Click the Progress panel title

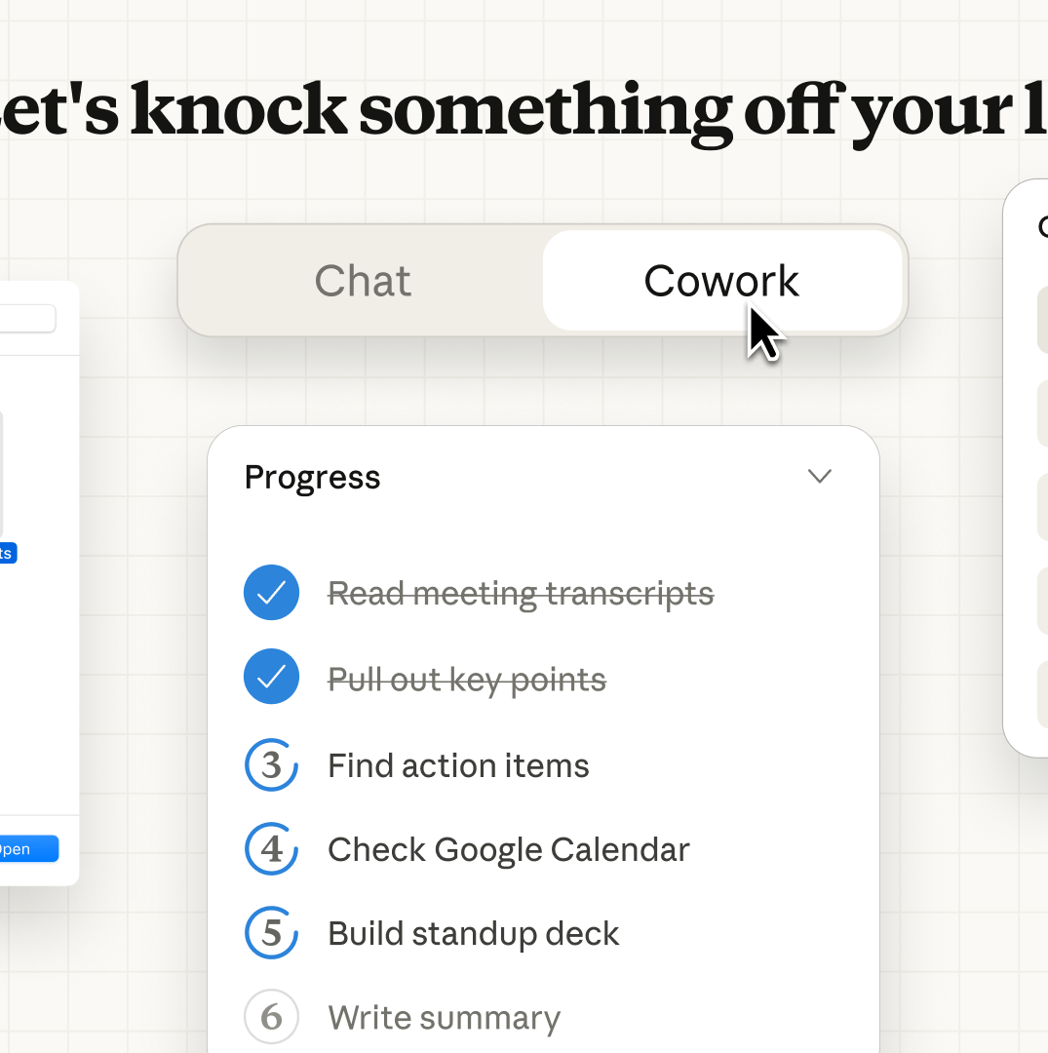[x=312, y=477]
